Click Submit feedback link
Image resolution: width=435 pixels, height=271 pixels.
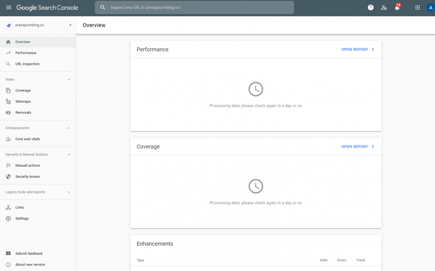[x=29, y=254]
